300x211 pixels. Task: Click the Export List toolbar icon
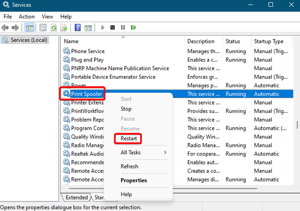pos(64,28)
